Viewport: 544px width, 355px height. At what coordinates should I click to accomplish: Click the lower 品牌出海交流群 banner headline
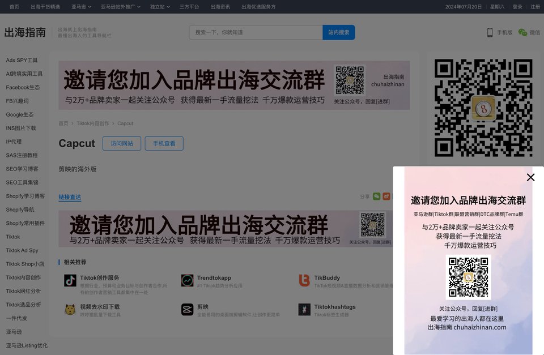pyautogui.click(x=199, y=225)
